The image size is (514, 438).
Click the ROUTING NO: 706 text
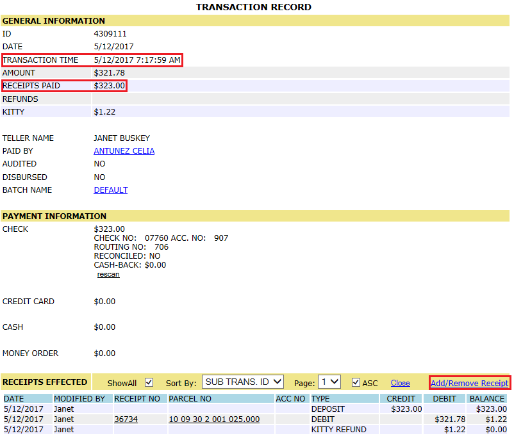(131, 247)
